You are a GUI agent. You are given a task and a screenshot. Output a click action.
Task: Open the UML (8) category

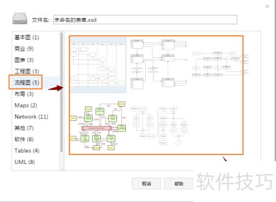point(25,162)
